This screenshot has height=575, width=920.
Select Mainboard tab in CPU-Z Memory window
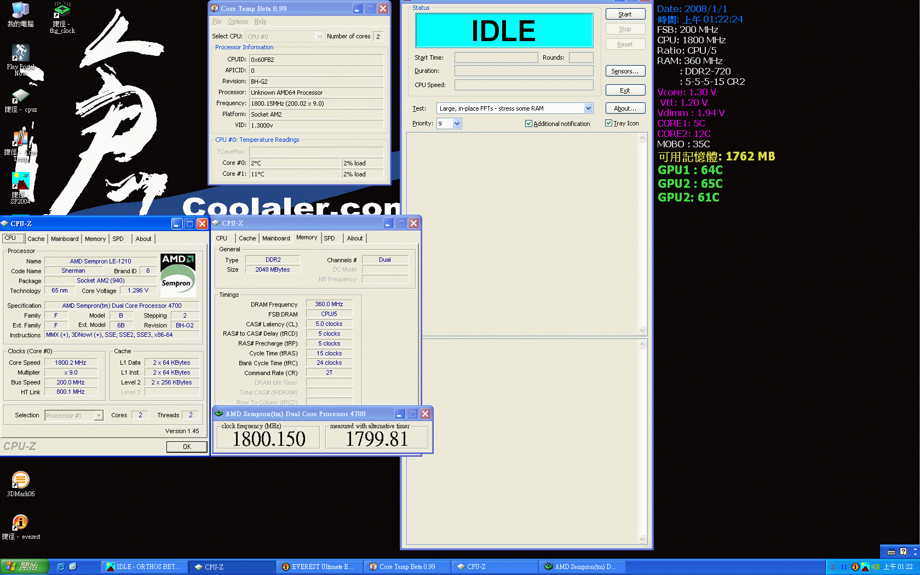pos(276,238)
